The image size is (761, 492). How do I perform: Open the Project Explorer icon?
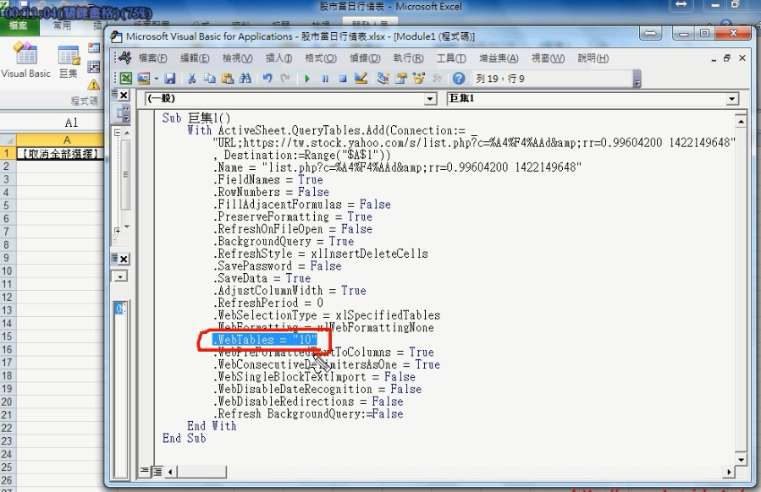[x=383, y=79]
